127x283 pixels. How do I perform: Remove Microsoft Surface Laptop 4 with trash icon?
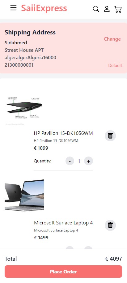coord(110,225)
